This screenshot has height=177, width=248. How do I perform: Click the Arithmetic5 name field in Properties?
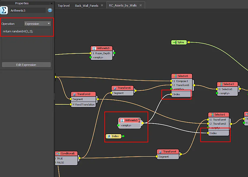[x=28, y=11]
